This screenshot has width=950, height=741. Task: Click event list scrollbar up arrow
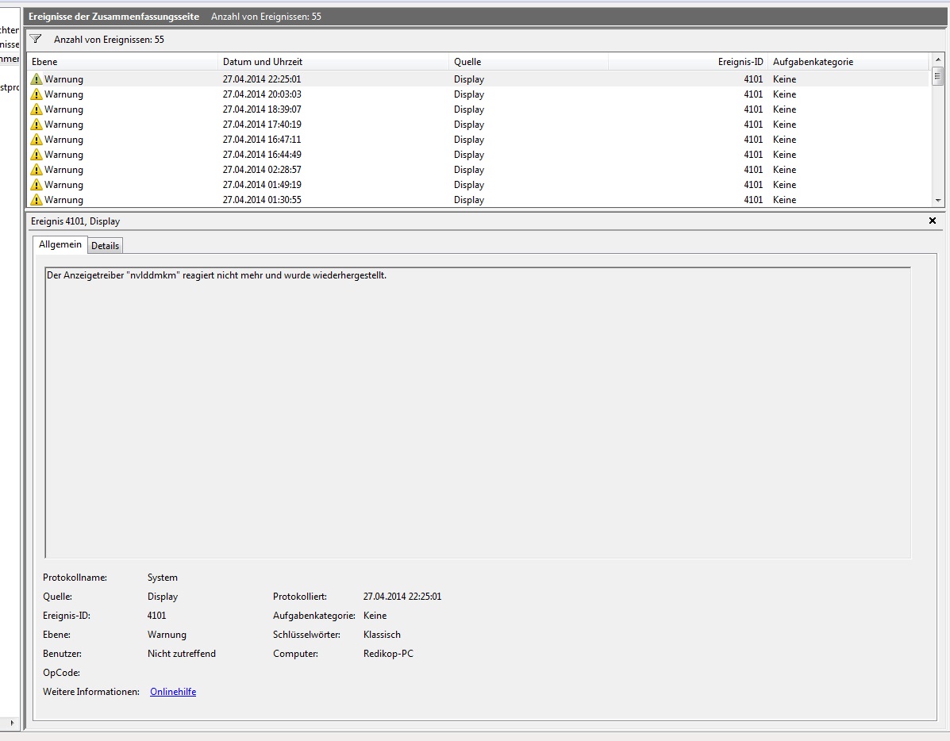click(938, 60)
